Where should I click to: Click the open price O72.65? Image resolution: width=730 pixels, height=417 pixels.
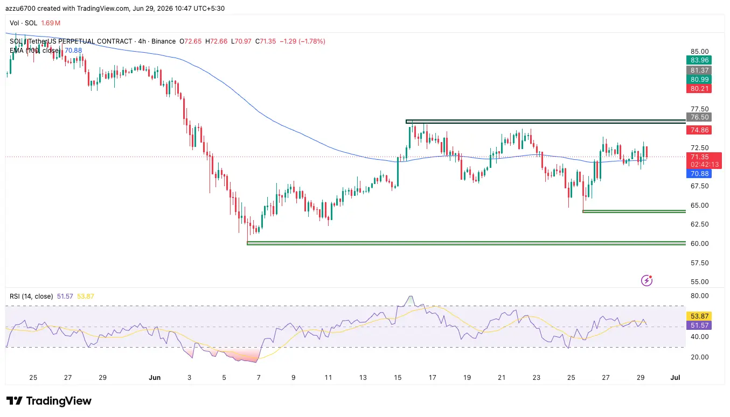[190, 41]
